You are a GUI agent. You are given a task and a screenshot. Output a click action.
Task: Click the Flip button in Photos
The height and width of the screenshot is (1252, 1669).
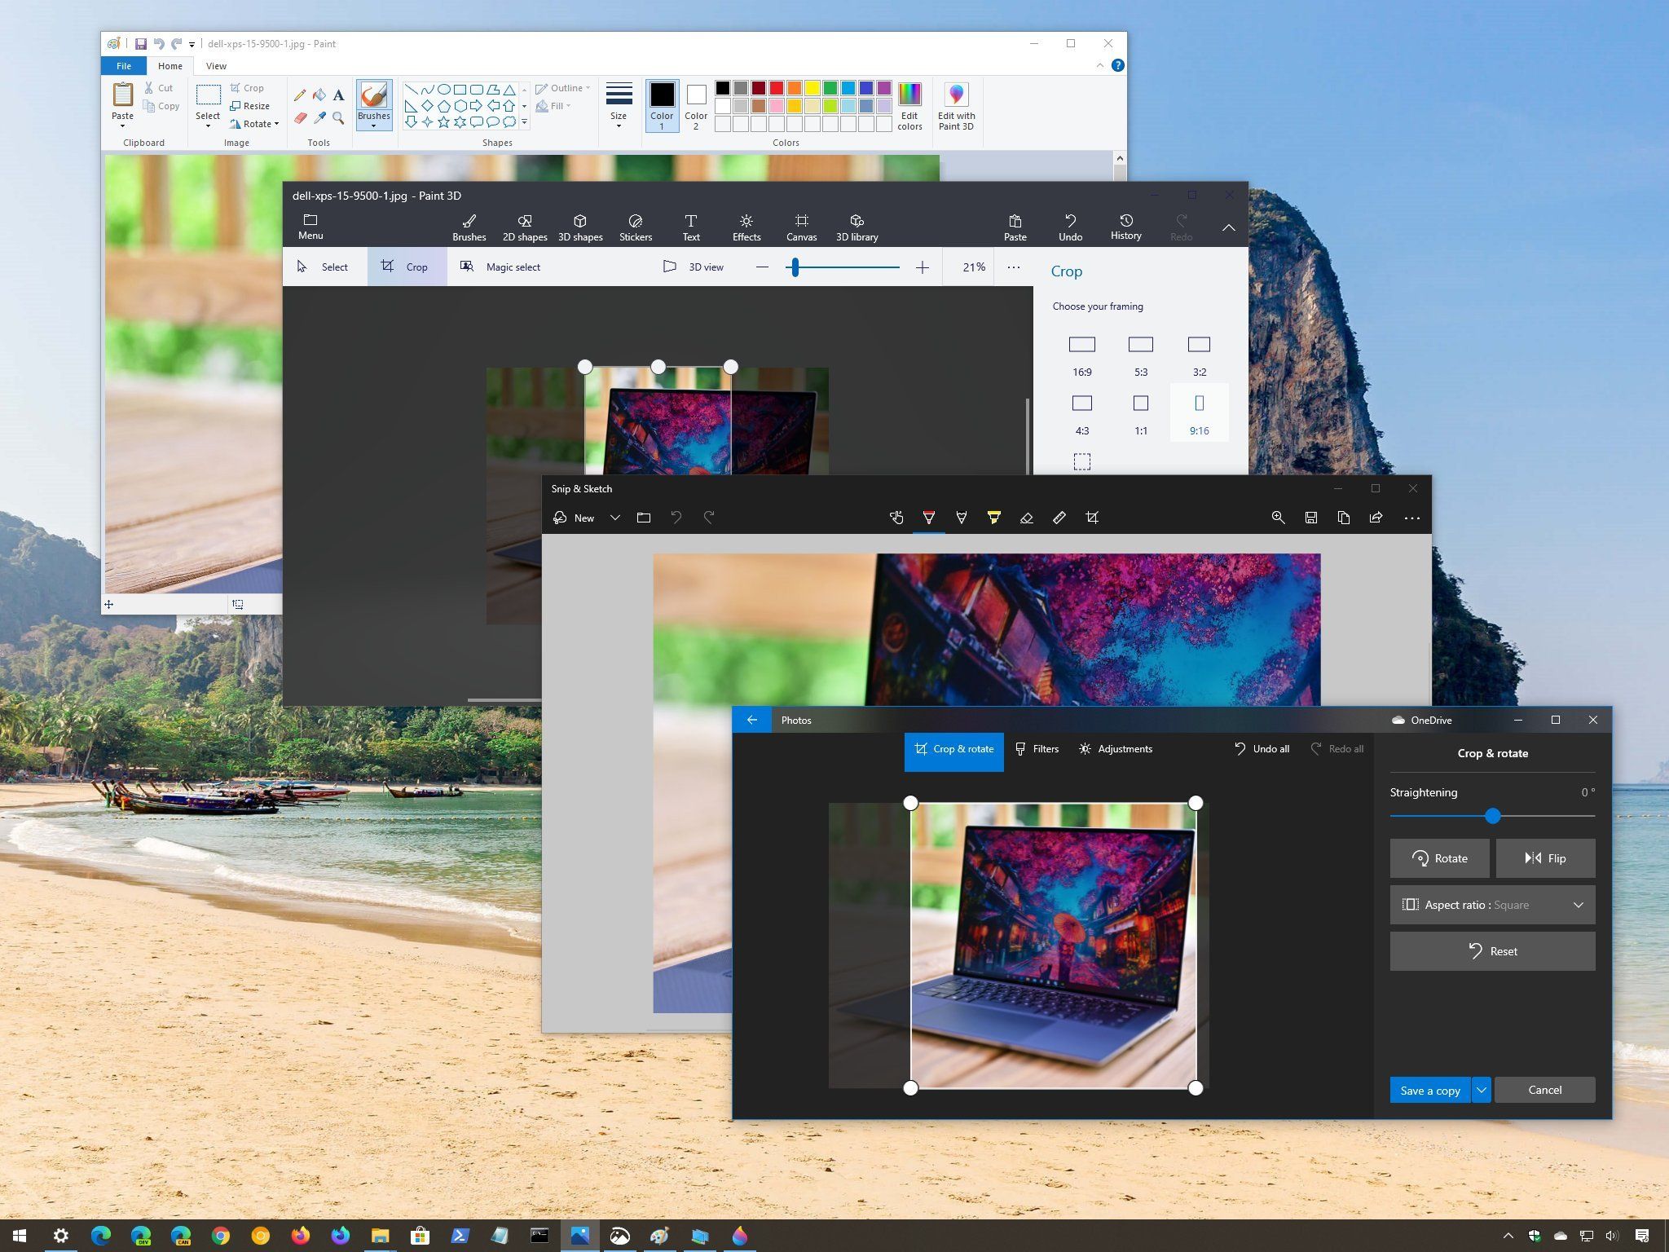coord(1545,858)
